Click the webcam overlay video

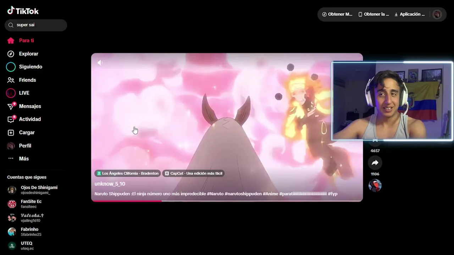392,101
